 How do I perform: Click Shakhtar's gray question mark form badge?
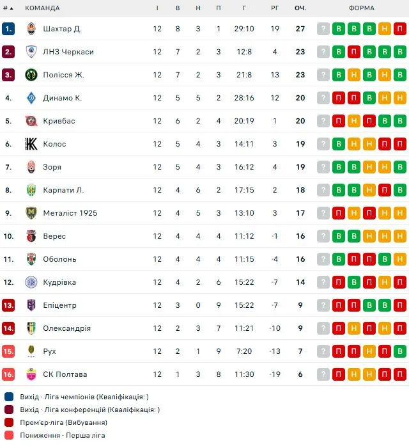tap(323, 29)
